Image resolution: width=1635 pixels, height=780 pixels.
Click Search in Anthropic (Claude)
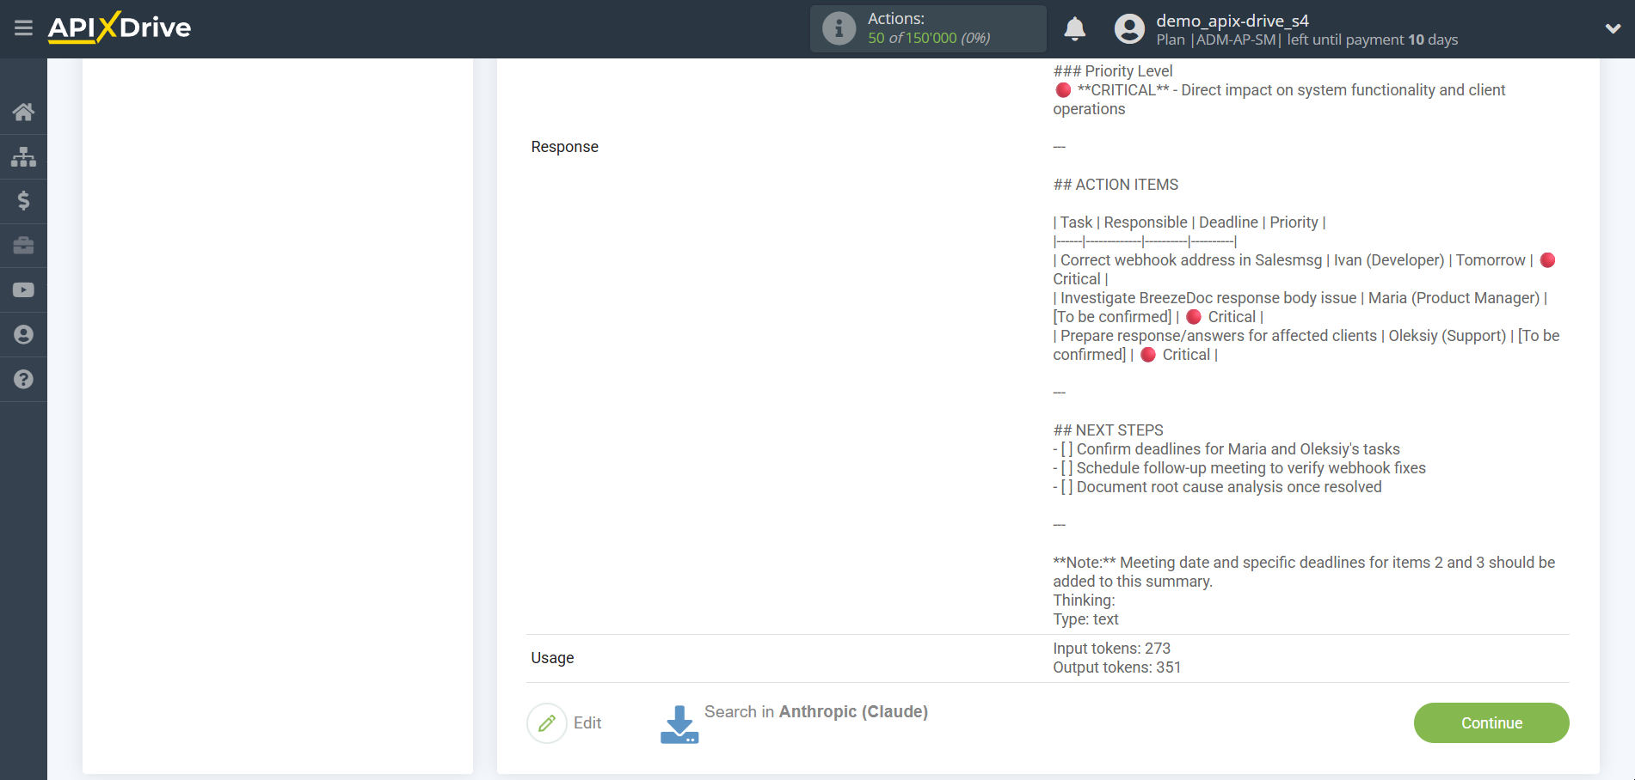click(816, 711)
